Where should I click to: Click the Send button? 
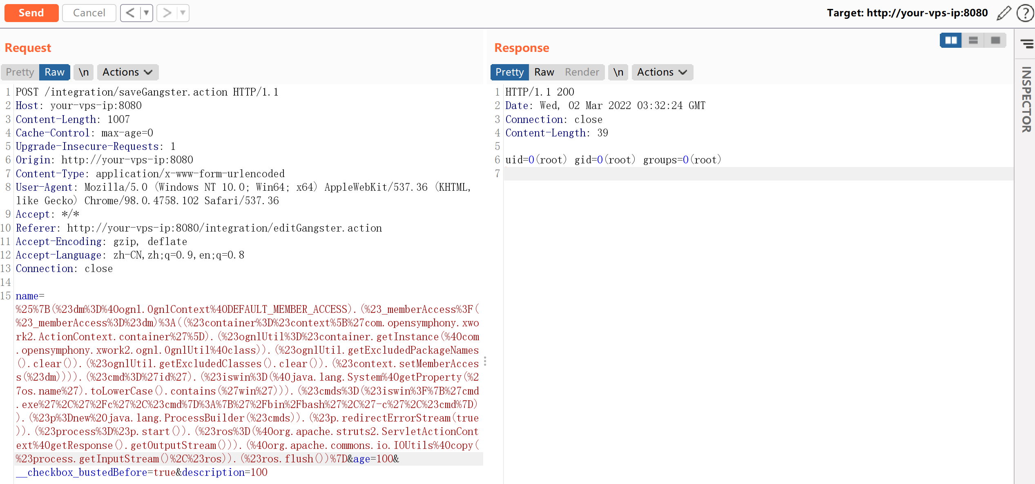pos(31,13)
